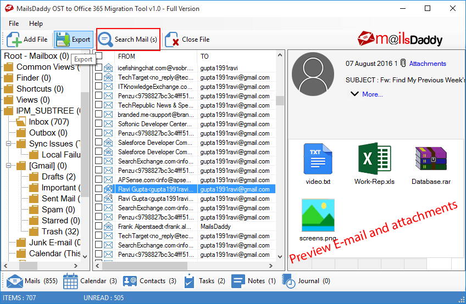466x304 pixels.
Task: Open the Help menu
Action: (36, 24)
